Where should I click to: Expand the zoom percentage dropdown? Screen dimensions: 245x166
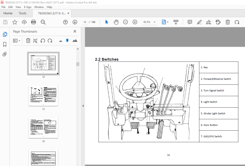pyautogui.click(x=154, y=22)
